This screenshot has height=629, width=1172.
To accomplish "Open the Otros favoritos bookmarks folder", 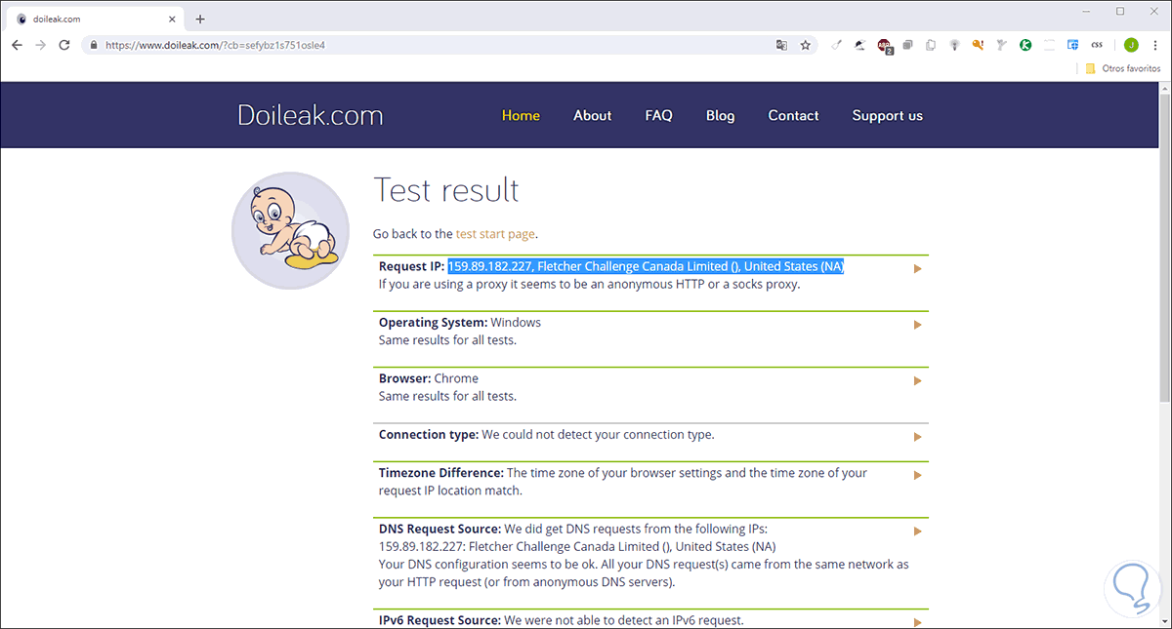I will (x=1123, y=69).
